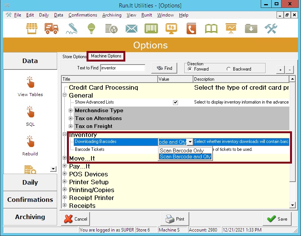Open the Confirmations sidebar section
This screenshot has height=236, width=301.
tap(30, 200)
